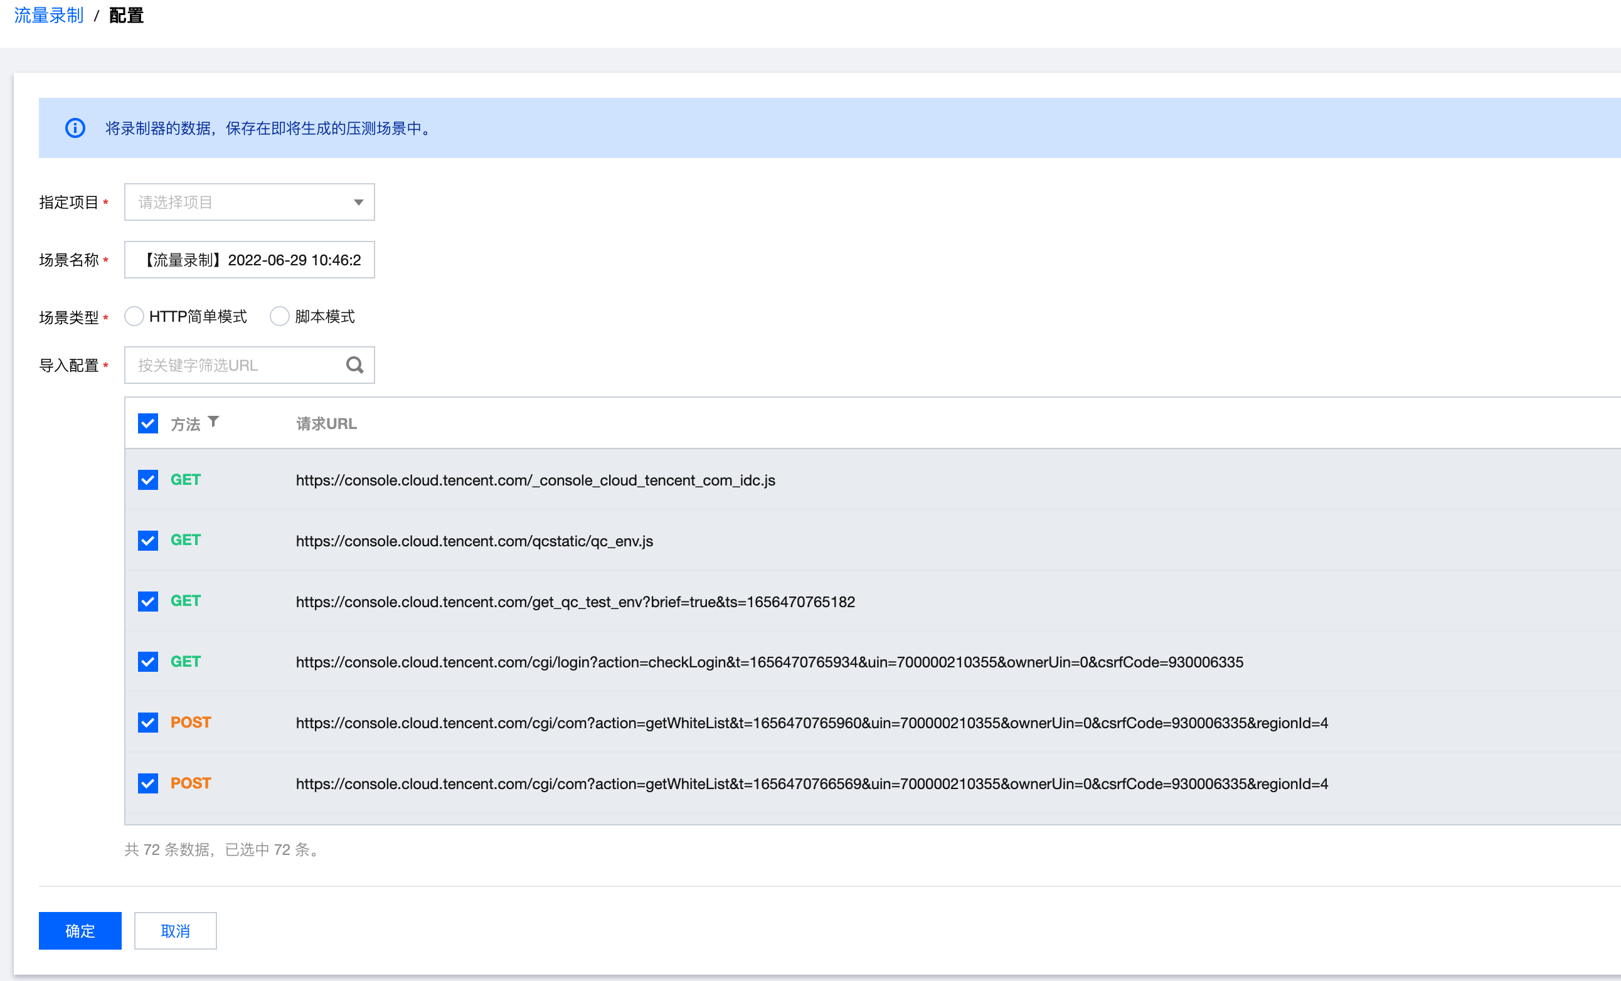
Task: Click the 取消 cancel button
Action: pyautogui.click(x=175, y=930)
